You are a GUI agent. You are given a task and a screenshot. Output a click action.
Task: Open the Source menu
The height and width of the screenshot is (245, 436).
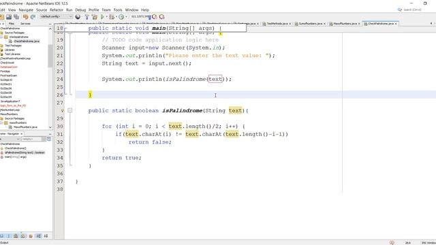[x=42, y=10]
